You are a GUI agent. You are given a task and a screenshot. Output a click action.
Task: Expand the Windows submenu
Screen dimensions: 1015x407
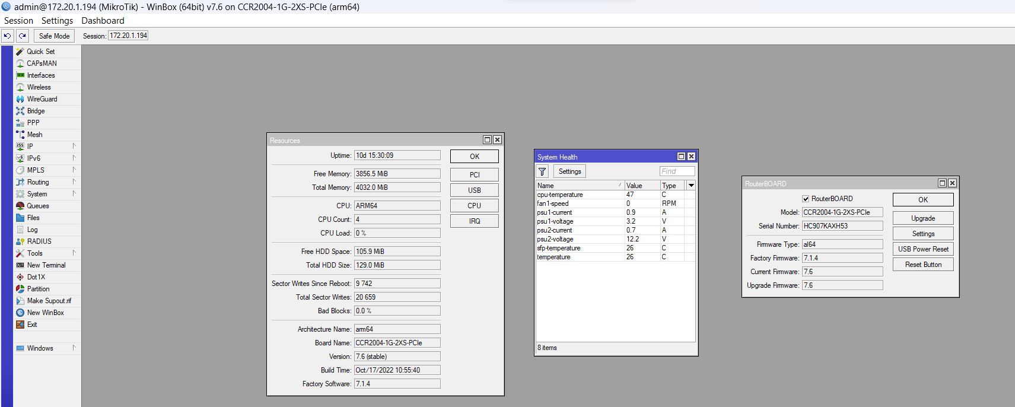[x=74, y=348]
